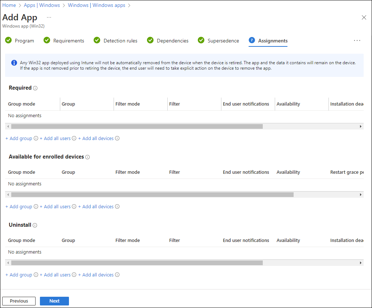Click info icon after Add all devices in Available section
Viewport: 372px width, 308px height.
click(117, 206)
